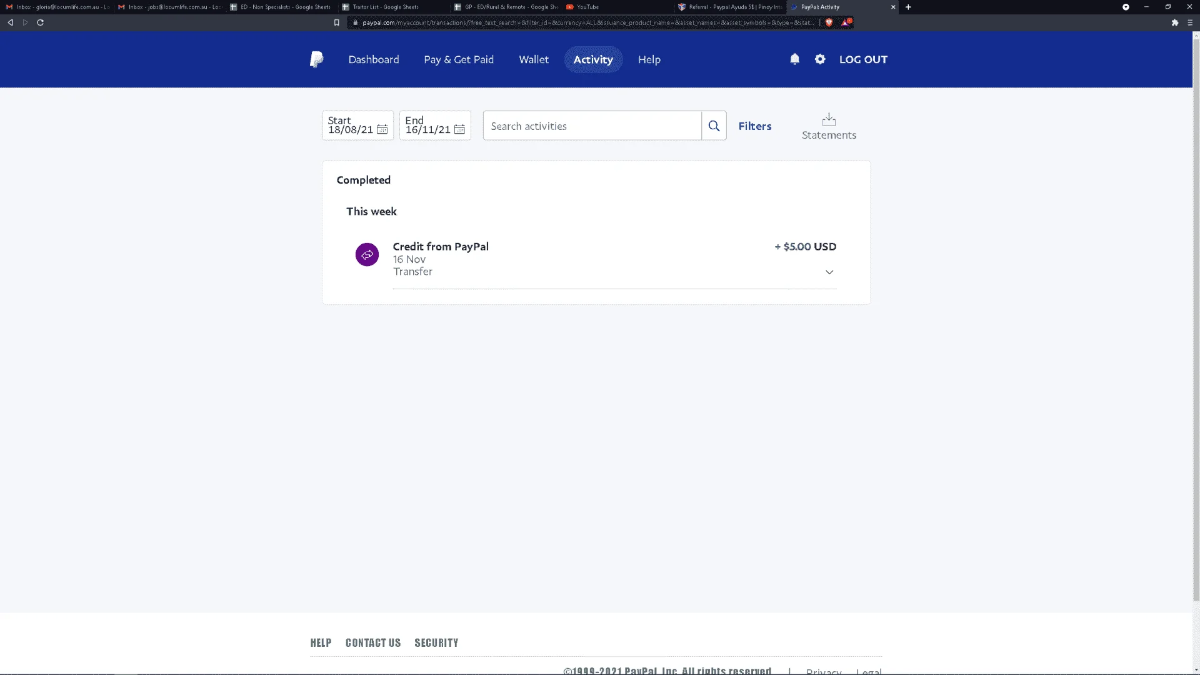Open the Brave Rewards triangle icon
The image size is (1200, 675).
pyautogui.click(x=846, y=22)
